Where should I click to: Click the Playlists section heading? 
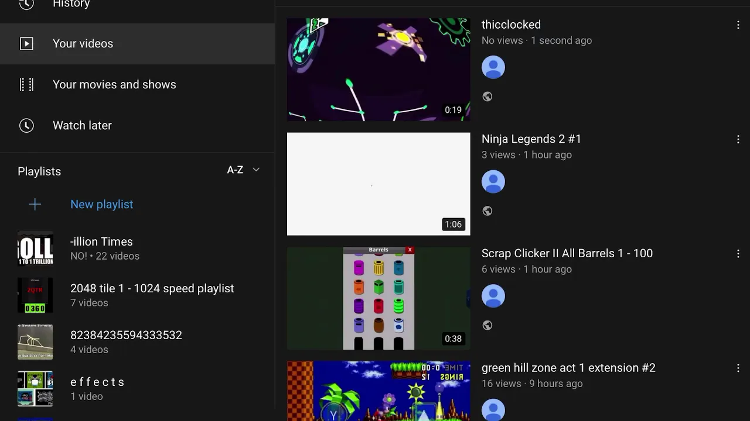pos(39,171)
